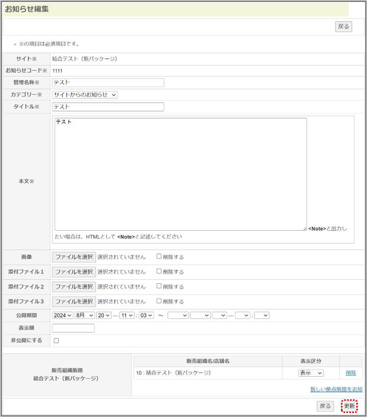The image size is (367, 417).
Task: Click the bottom 戻る button
Action: [325, 406]
